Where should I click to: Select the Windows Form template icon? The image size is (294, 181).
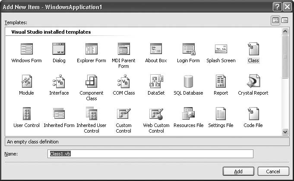point(26,49)
